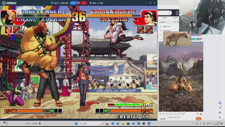Click the scroll-down arrow under the right sidebar
This screenshot has height=127, width=225.
pos(223,119)
